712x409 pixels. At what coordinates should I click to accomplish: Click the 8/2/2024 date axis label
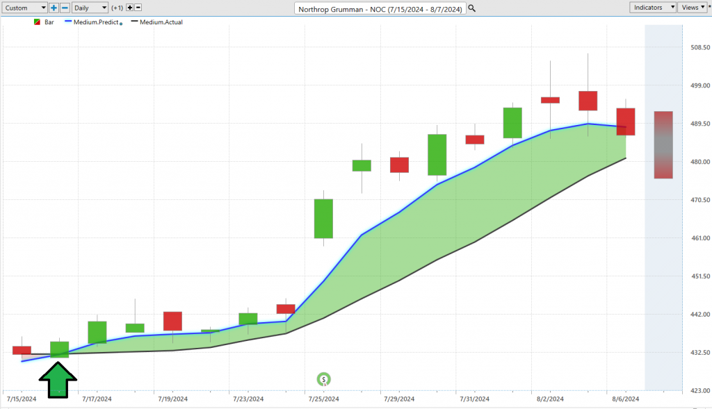[550, 399]
